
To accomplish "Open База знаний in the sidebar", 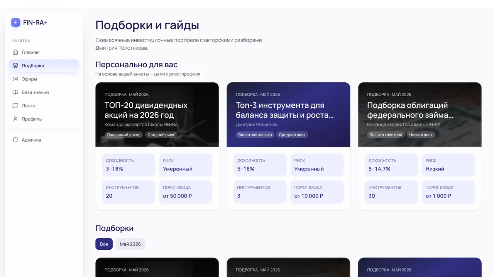I will [x=44, y=92].
